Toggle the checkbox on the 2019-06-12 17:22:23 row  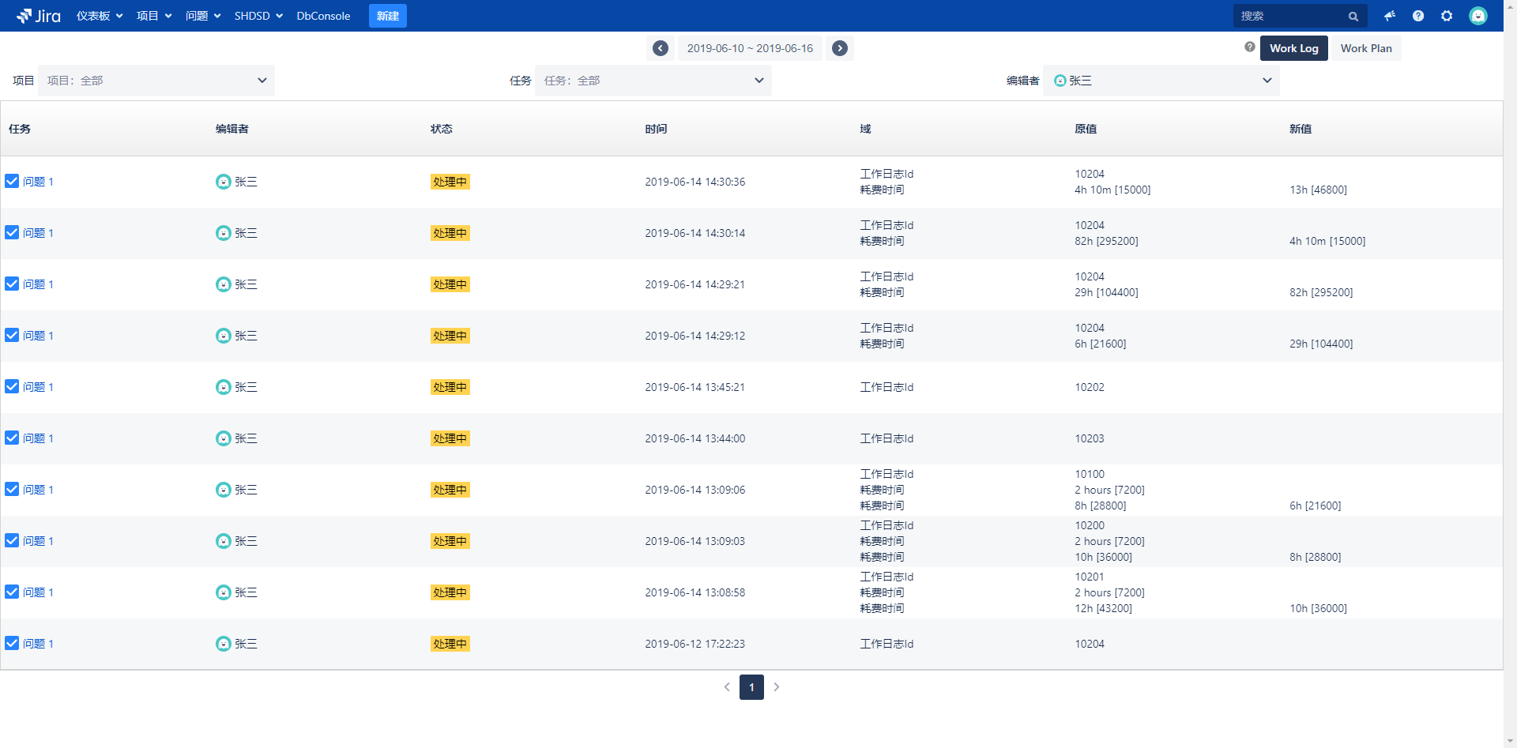(x=12, y=643)
